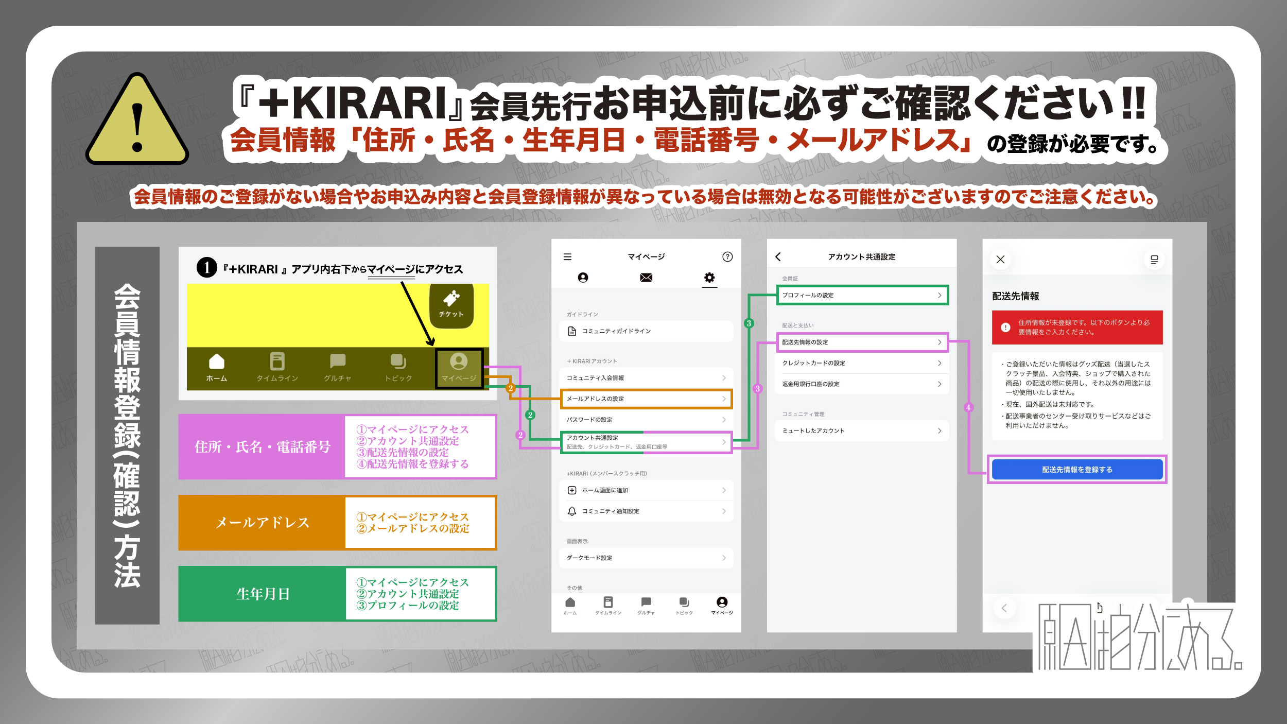Click the red 住所情報が未登録です notice

click(x=1077, y=327)
